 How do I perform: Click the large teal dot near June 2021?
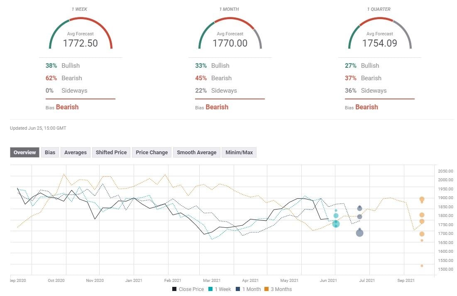tap(335, 224)
